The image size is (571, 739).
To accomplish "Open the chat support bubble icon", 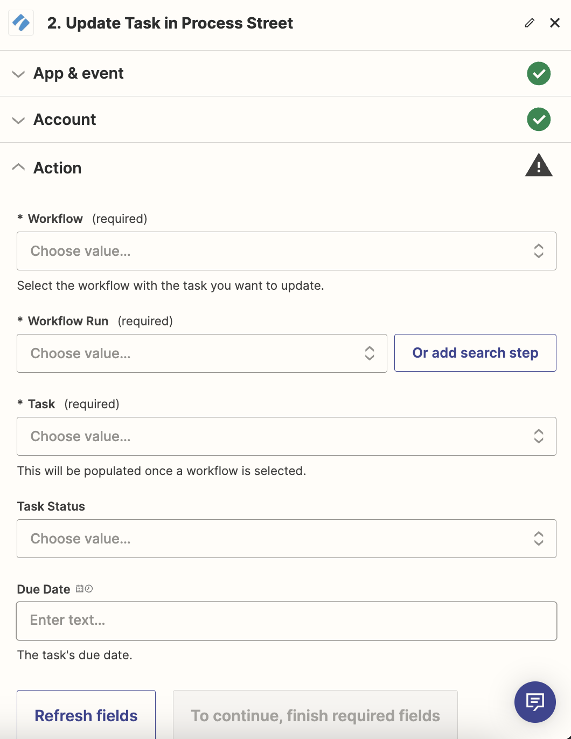I will pyautogui.click(x=535, y=702).
